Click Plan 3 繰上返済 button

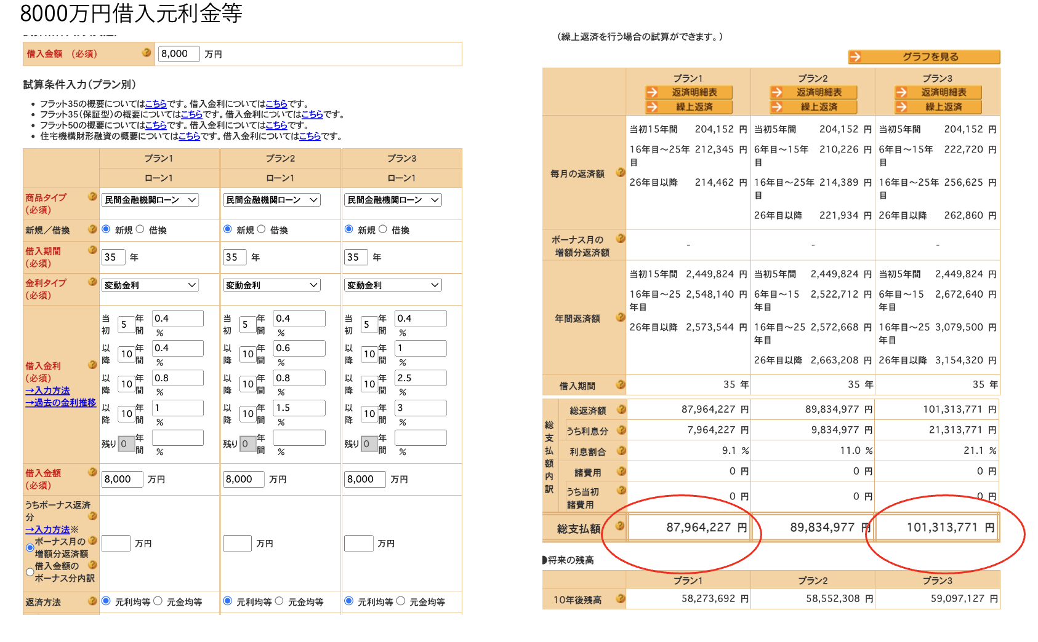click(x=938, y=107)
